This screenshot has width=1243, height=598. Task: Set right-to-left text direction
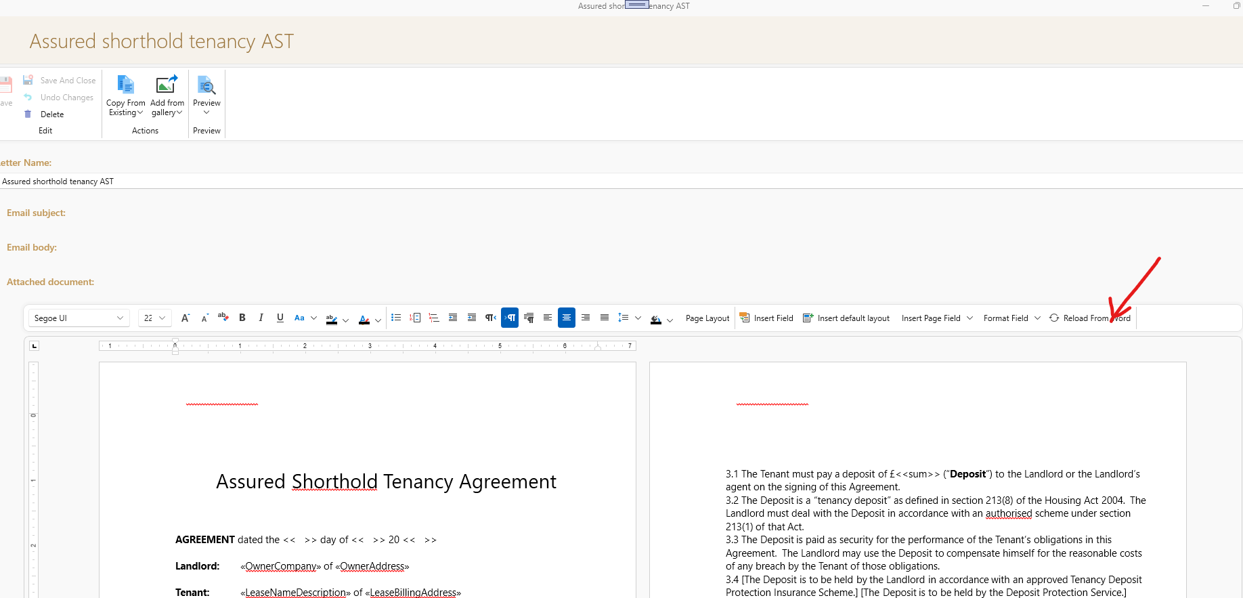click(x=491, y=318)
